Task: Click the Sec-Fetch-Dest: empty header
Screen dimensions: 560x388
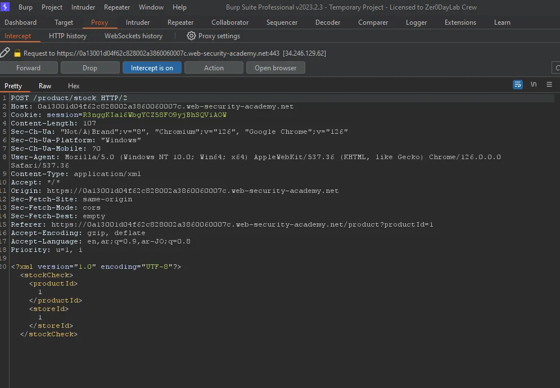Action: 58,216
